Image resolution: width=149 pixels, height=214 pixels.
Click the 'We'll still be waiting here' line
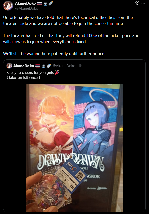point(54,54)
